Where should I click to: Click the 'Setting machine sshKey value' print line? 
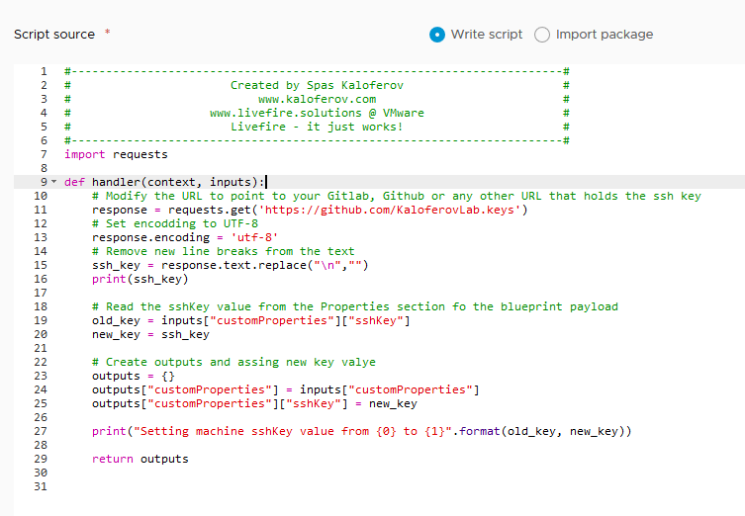361,431
